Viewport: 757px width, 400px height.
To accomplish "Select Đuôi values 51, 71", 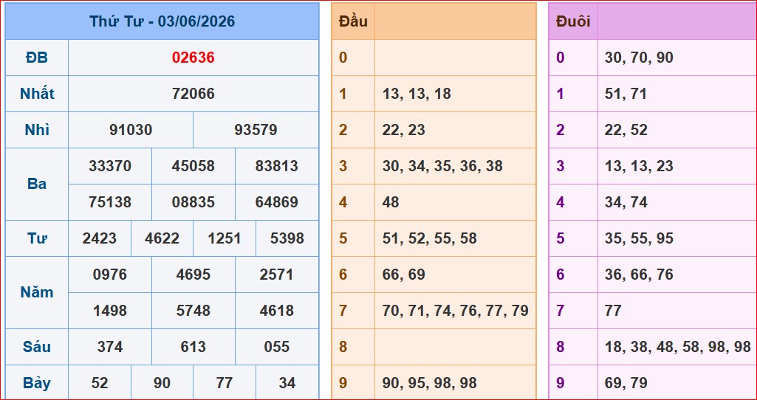I will pos(626,94).
